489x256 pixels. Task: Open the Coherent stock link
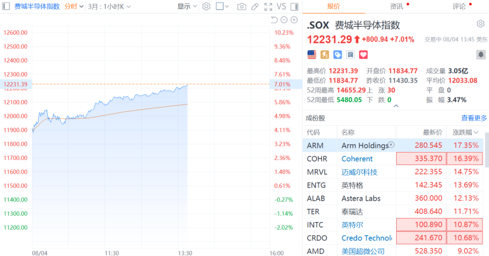[357, 159]
